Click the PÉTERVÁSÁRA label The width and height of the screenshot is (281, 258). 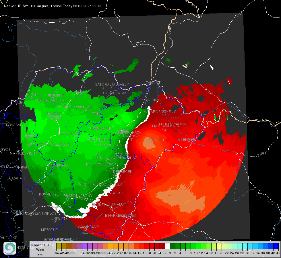pyautogui.click(x=12, y=125)
